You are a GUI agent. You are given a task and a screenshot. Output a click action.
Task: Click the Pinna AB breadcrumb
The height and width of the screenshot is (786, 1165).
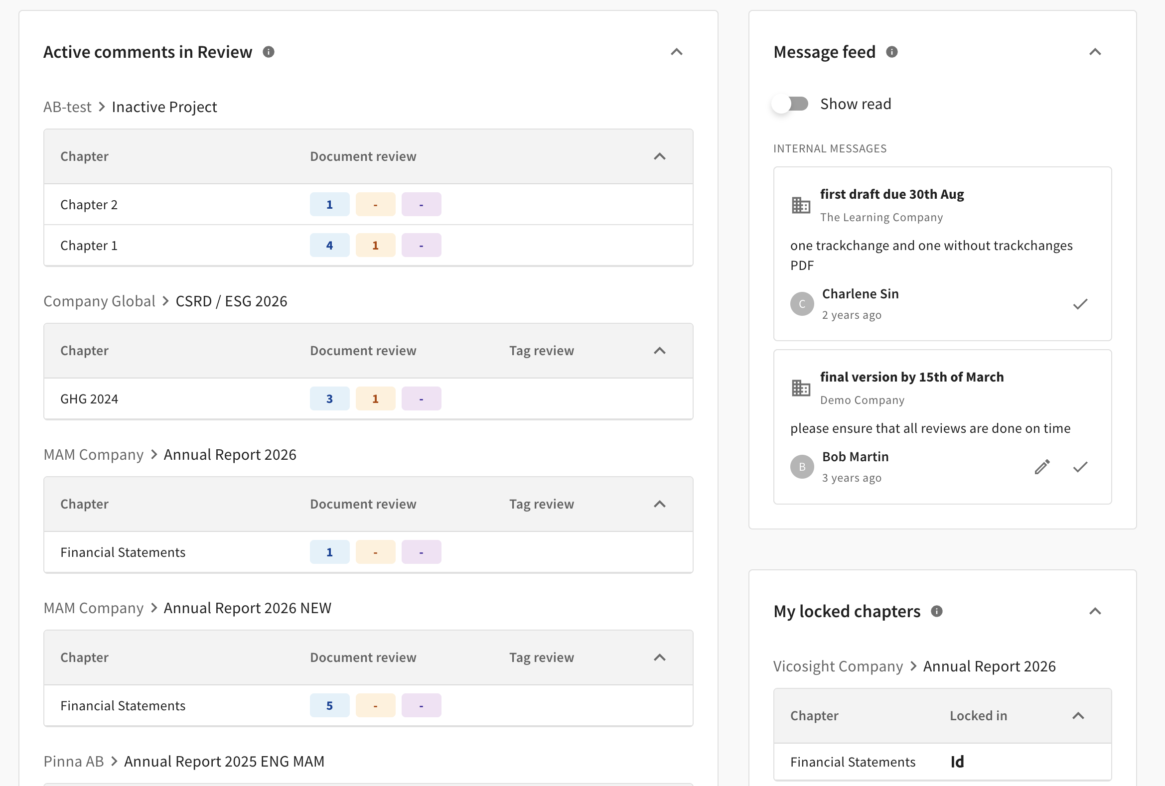coord(74,761)
